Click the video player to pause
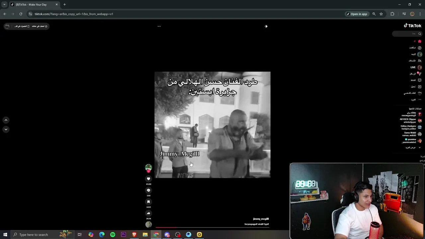This screenshot has height=239, width=425. (x=212, y=125)
